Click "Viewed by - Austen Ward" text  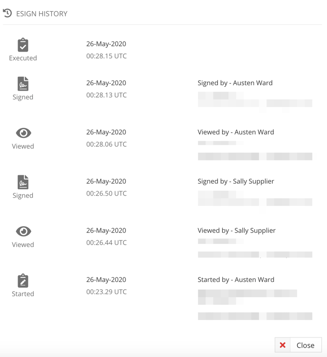pos(236,132)
